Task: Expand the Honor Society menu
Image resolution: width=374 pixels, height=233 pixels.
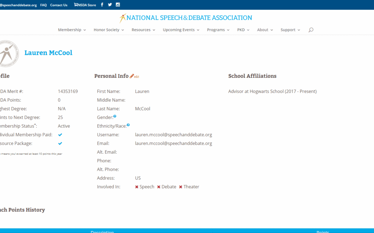Action: coord(109,30)
